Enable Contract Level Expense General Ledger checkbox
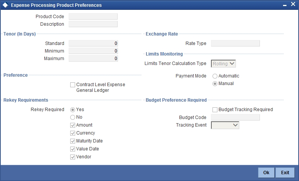This screenshot has width=299, height=181. click(x=73, y=85)
